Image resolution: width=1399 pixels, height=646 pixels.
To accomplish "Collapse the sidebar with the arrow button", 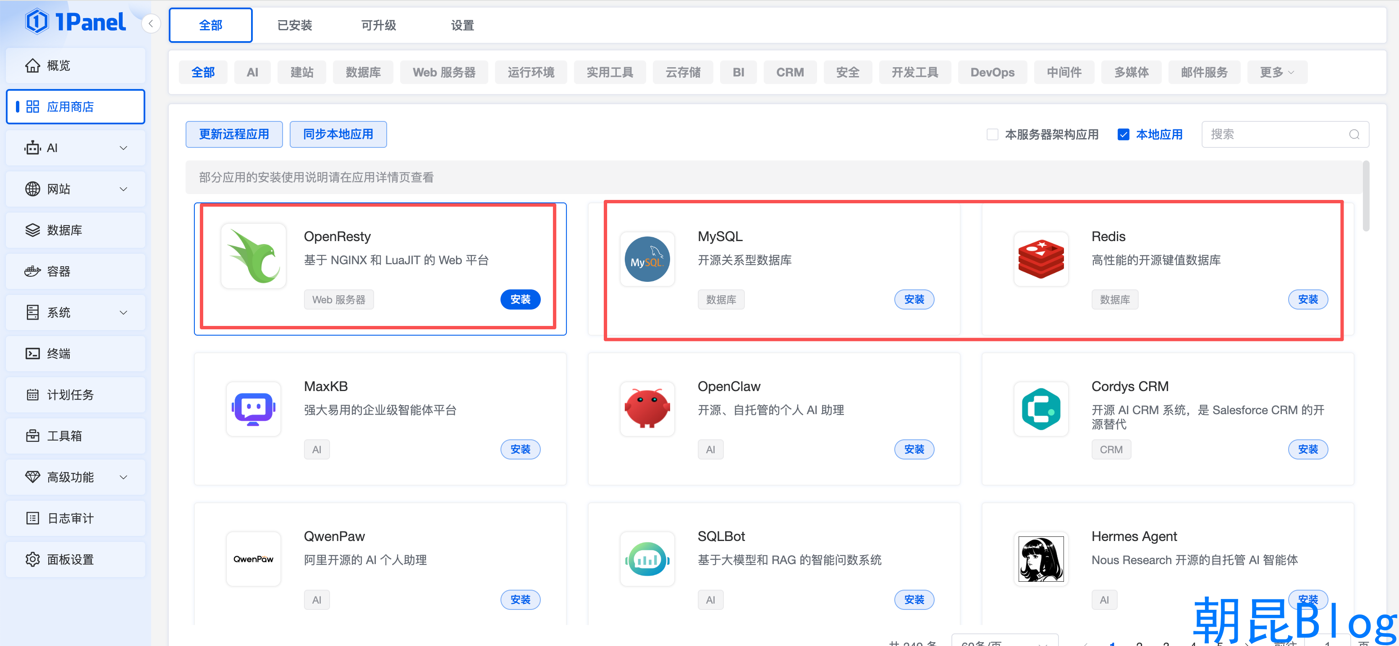I will coord(151,24).
